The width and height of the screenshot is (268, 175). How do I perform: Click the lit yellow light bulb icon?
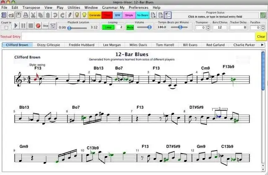84,15
